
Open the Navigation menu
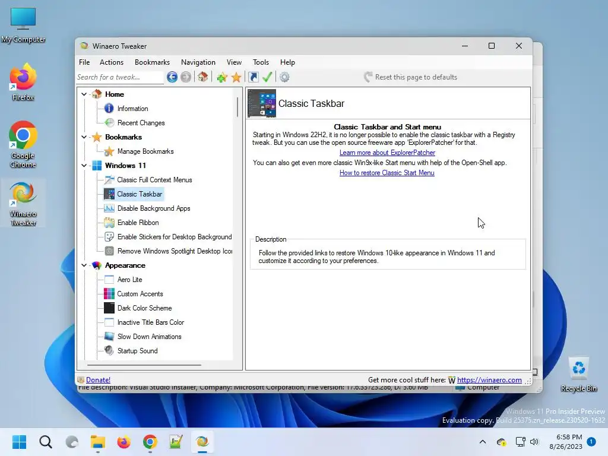coord(198,62)
